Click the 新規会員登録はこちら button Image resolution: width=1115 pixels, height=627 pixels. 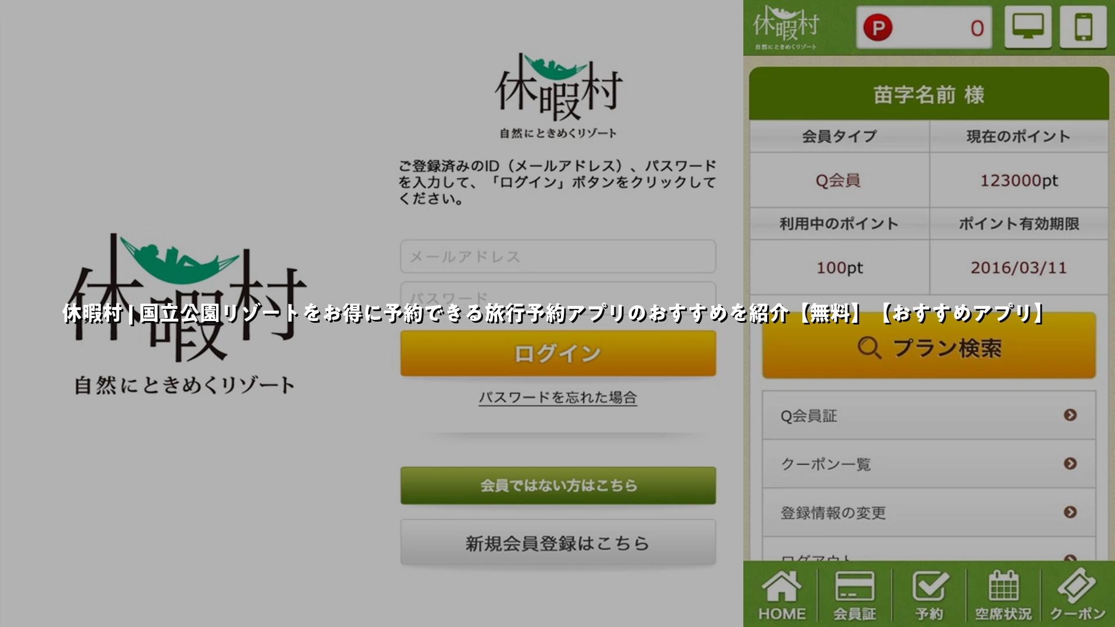point(558,543)
